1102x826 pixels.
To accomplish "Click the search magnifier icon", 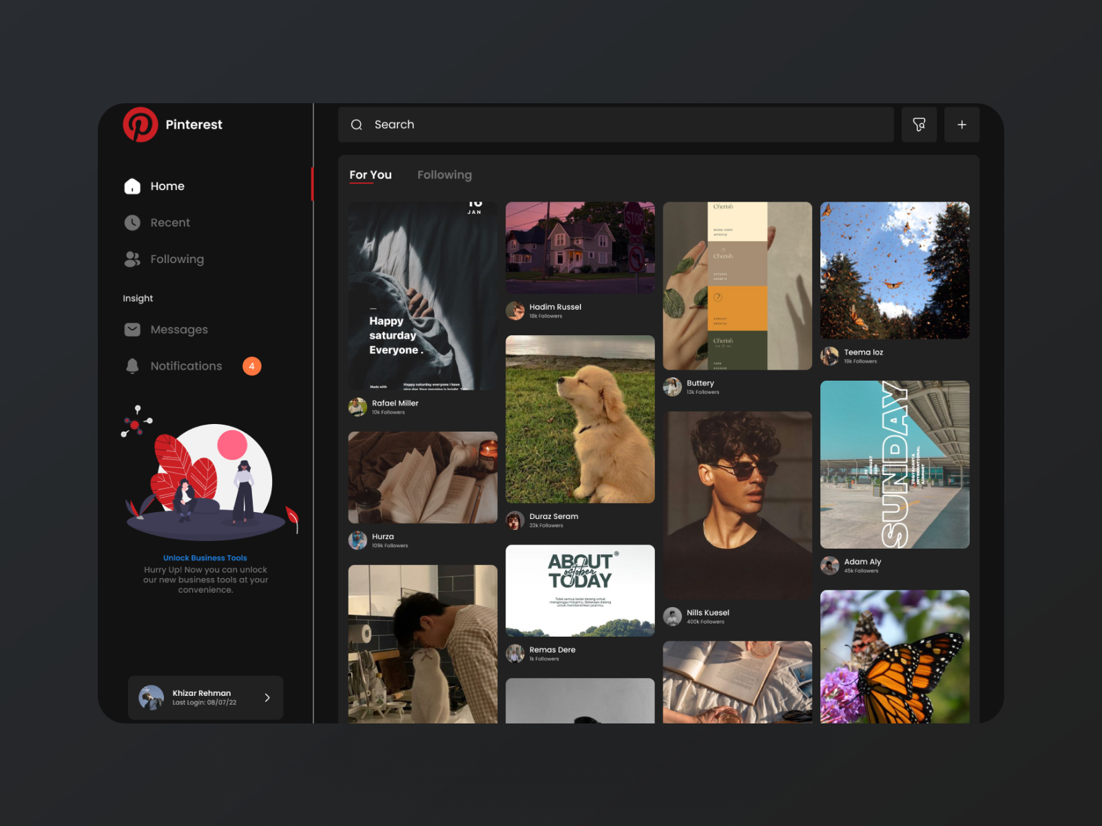I will pos(357,125).
